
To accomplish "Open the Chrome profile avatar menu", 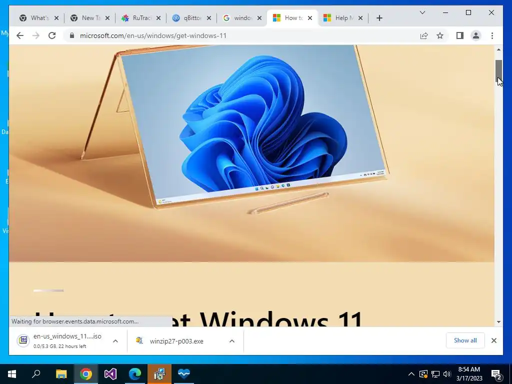I will click(x=476, y=35).
